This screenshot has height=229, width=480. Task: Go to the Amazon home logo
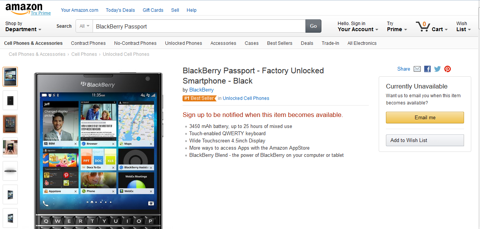(x=24, y=8)
